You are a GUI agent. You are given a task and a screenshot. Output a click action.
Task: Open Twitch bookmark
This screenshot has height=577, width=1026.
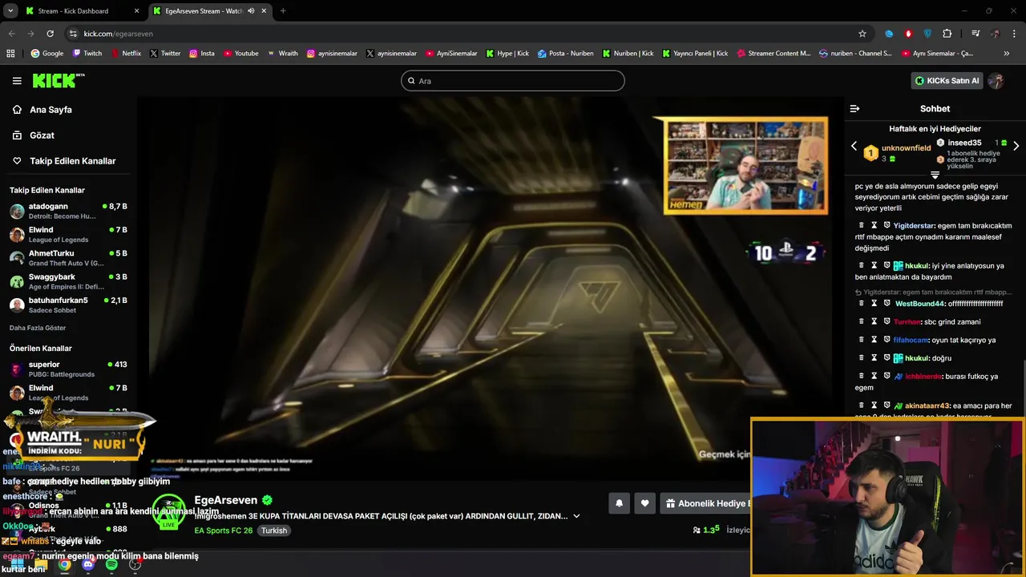(87, 54)
